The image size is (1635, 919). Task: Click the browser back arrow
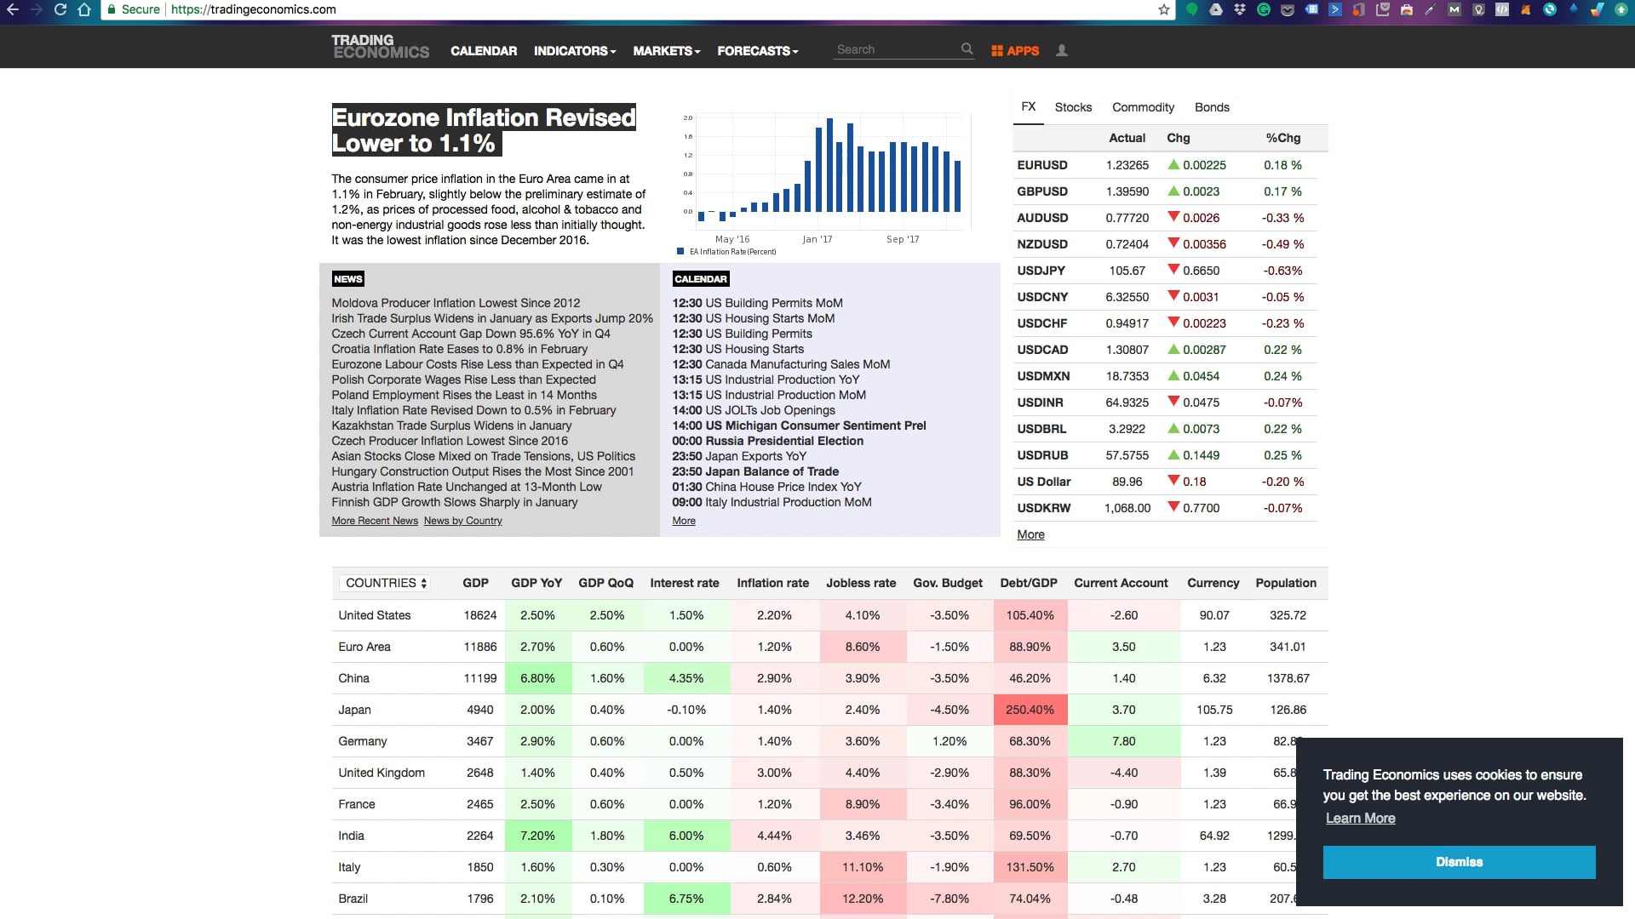pyautogui.click(x=13, y=9)
